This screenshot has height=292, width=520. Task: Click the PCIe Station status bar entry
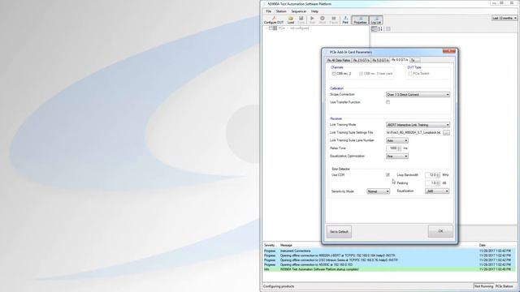point(504,286)
